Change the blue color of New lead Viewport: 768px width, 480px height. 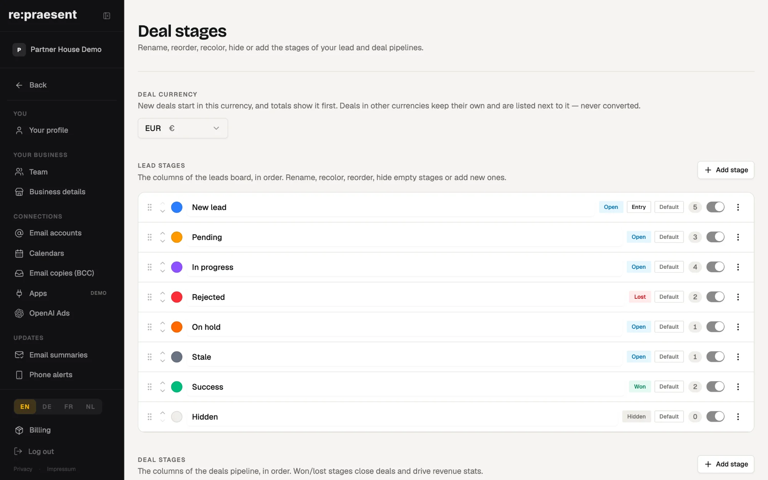(x=177, y=207)
